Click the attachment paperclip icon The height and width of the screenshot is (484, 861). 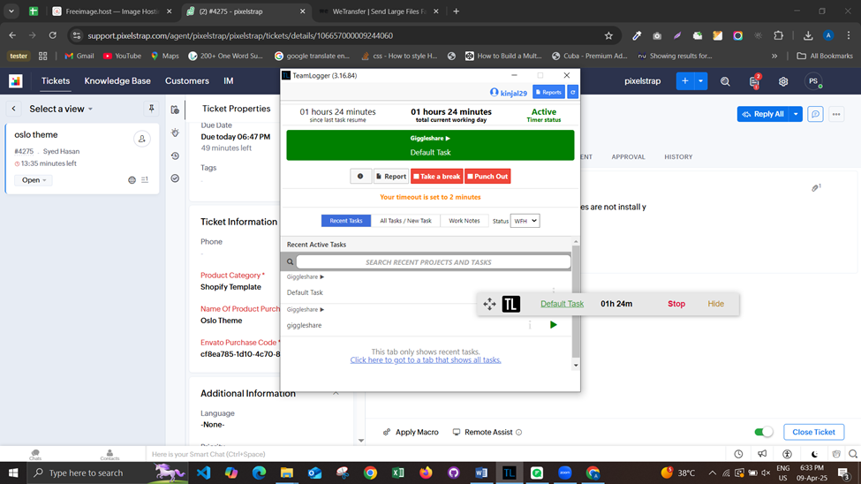click(x=816, y=187)
